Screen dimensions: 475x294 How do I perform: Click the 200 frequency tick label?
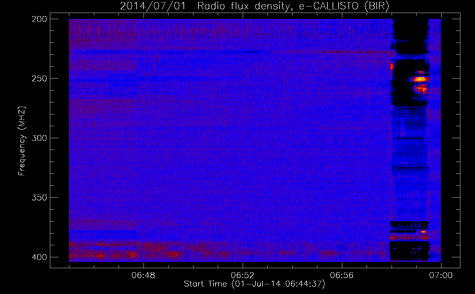[39, 19]
